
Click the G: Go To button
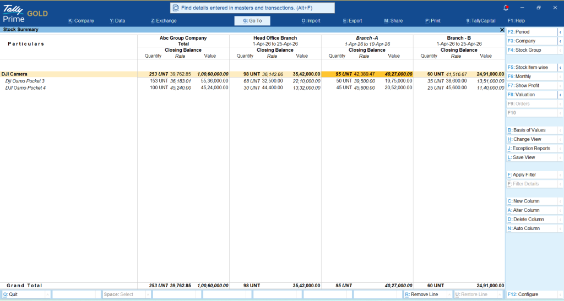point(252,21)
